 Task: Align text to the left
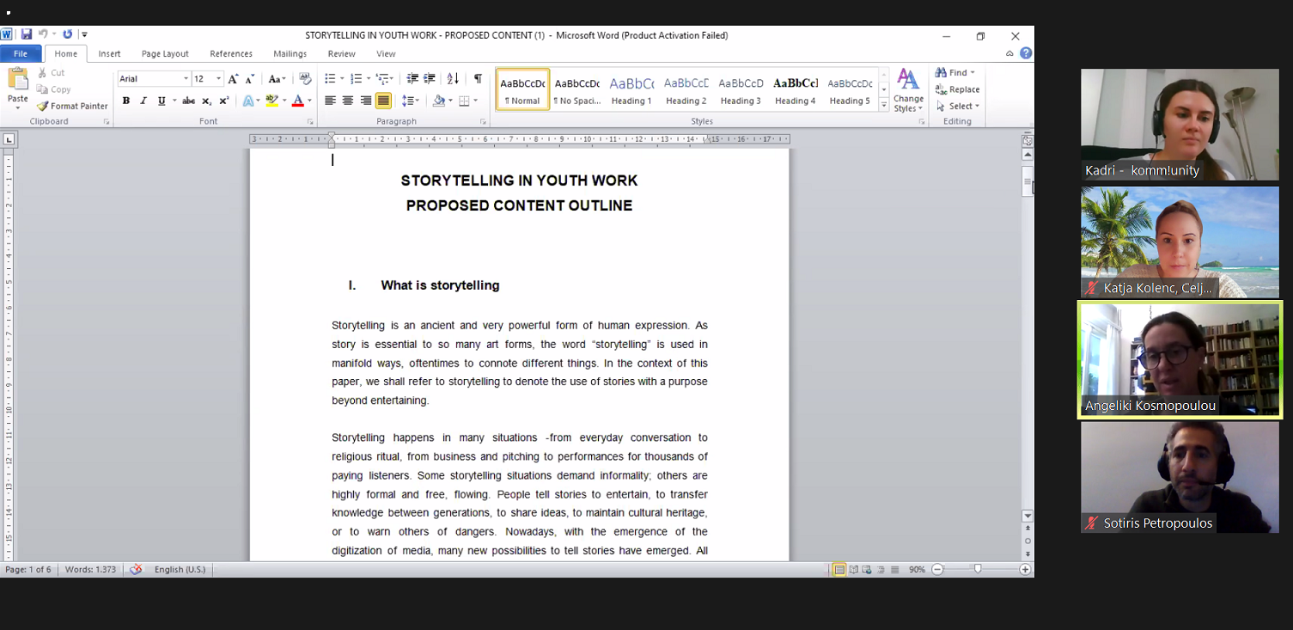(330, 101)
